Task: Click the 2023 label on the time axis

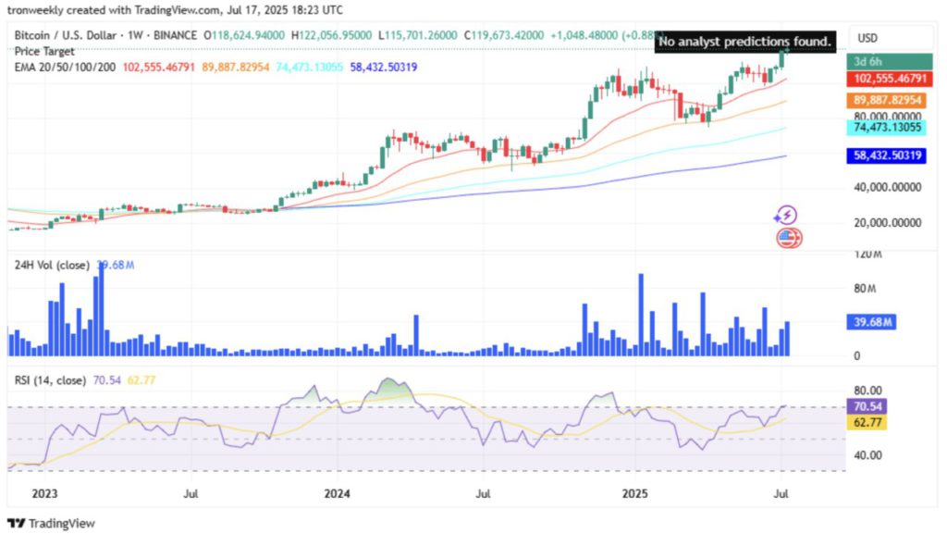Action: (x=44, y=494)
